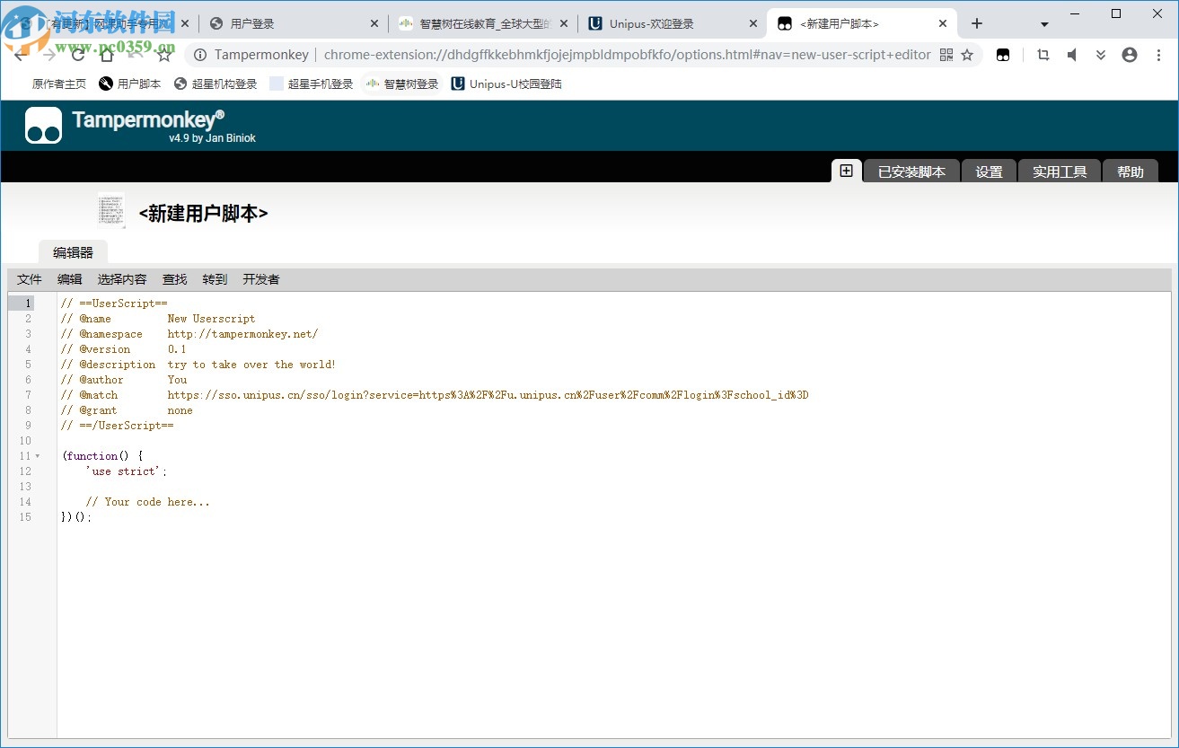The width and height of the screenshot is (1179, 748).
Task: Open the 编辑 menu
Action: pyautogui.click(x=70, y=279)
